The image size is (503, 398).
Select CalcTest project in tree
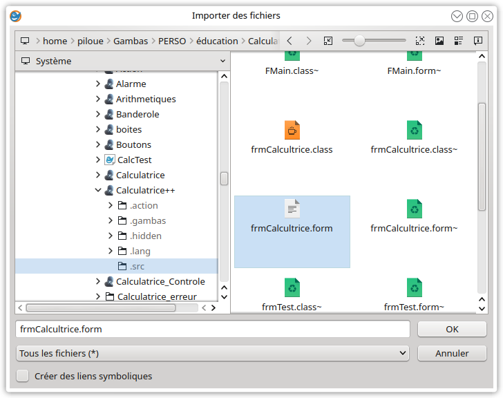click(134, 160)
